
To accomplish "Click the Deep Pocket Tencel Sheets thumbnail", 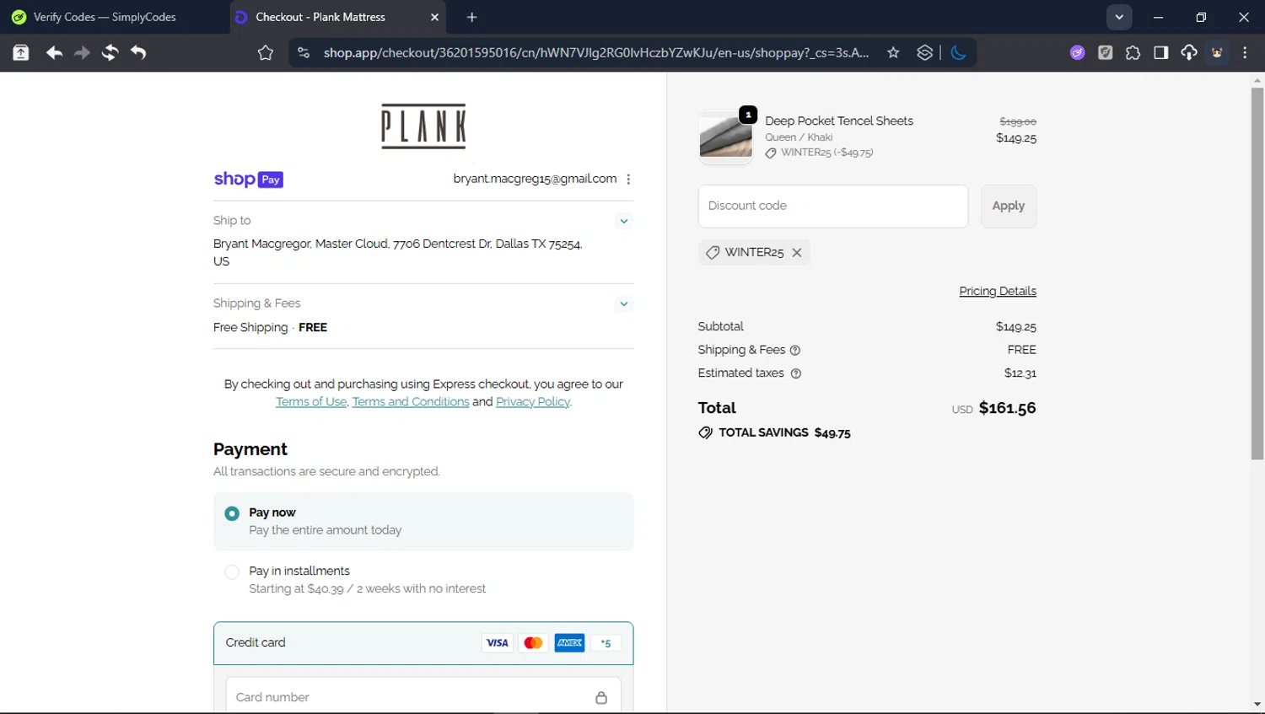I will coord(725,137).
